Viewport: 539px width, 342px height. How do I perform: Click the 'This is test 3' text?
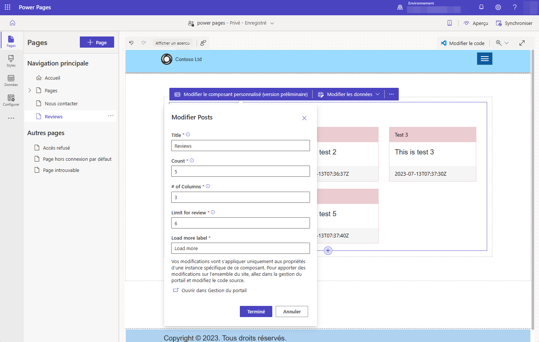(x=414, y=152)
